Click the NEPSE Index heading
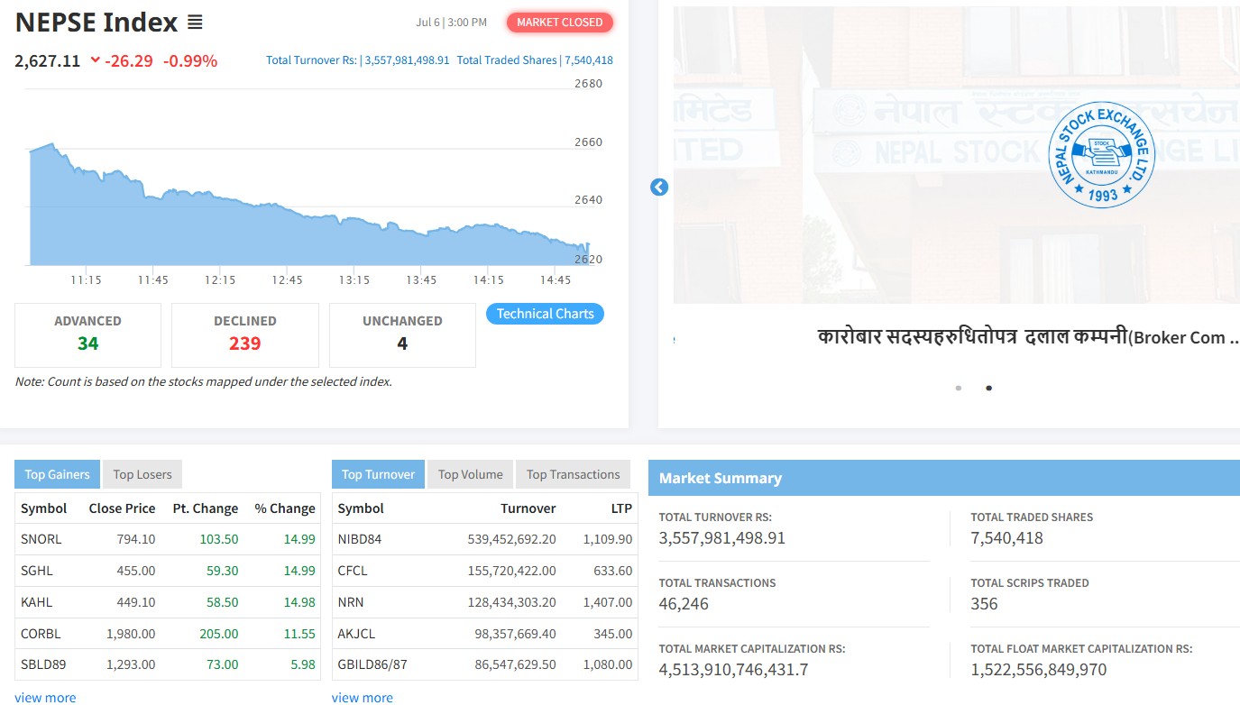Image resolution: width=1240 pixels, height=705 pixels. (96, 23)
